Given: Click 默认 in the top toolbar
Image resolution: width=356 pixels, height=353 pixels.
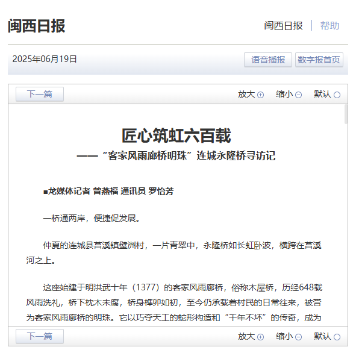Looking at the screenshot, I should point(323,94).
